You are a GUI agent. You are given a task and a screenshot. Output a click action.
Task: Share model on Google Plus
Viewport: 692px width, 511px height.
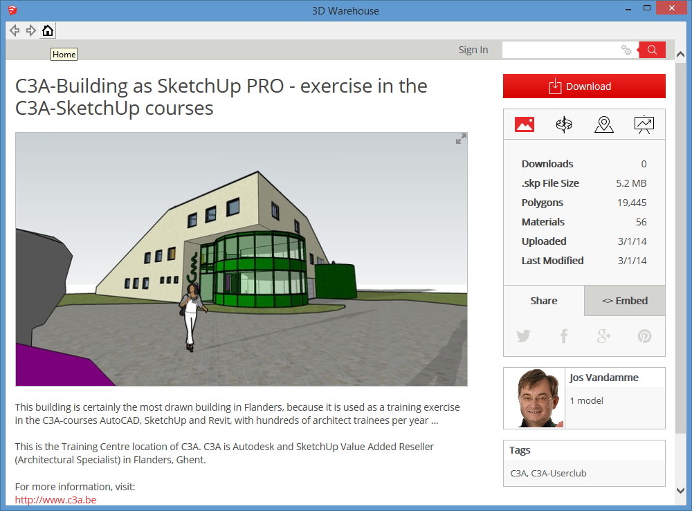point(603,336)
